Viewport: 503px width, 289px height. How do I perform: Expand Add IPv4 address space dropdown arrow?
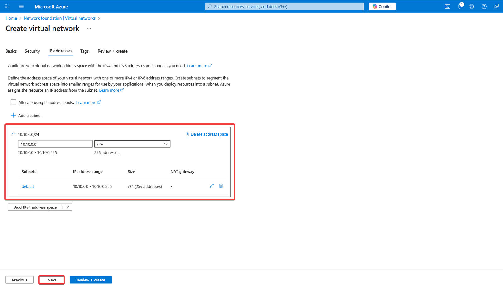click(x=67, y=207)
